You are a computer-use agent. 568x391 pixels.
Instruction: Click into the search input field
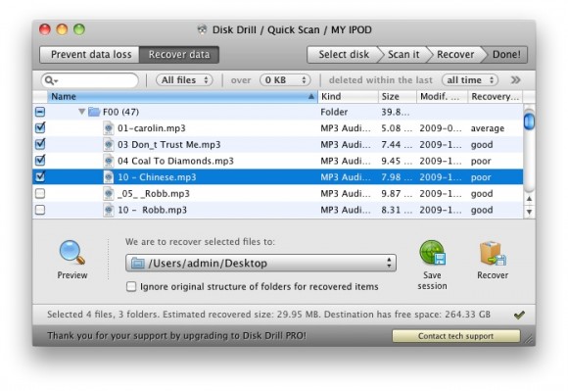(x=90, y=80)
